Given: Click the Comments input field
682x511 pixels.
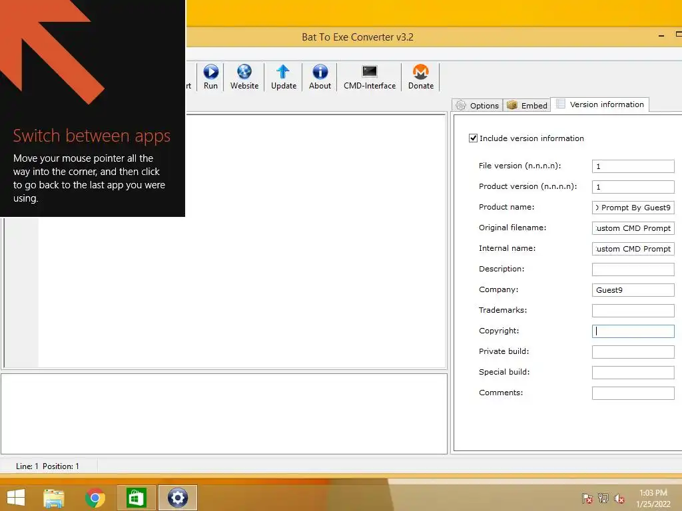Looking at the screenshot, I should click(x=633, y=393).
